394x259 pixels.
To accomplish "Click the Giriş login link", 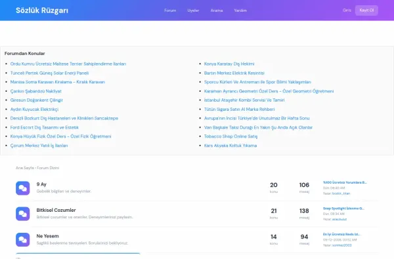I will (347, 10).
